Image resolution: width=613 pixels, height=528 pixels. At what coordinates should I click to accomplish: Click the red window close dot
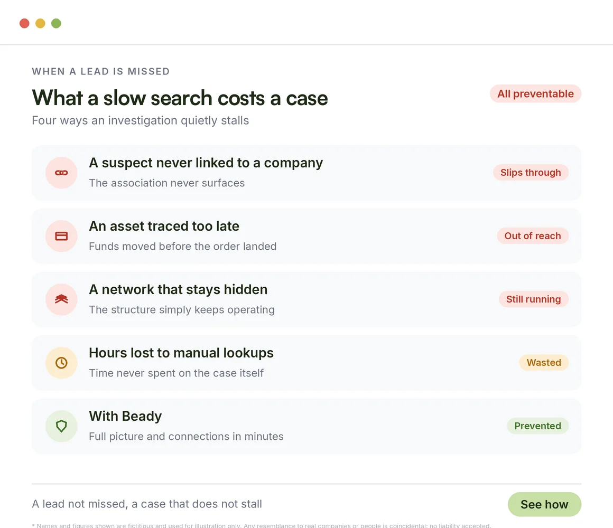[x=25, y=23]
